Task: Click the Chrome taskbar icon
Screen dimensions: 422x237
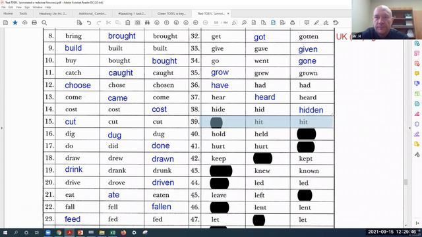Action: 59,232
